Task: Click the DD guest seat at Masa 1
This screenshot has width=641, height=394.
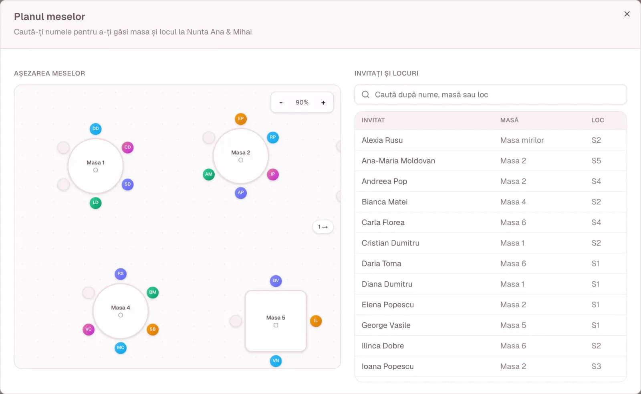Action: pyautogui.click(x=95, y=129)
